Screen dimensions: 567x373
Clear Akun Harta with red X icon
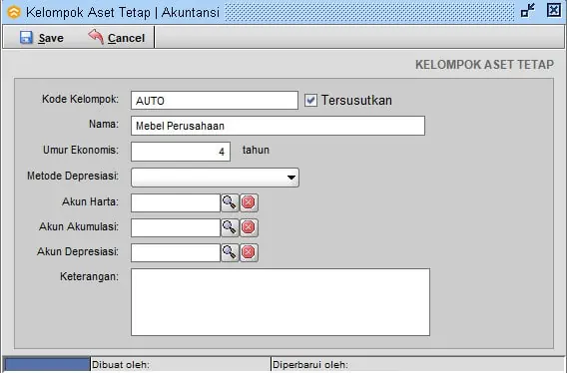pyautogui.click(x=249, y=202)
